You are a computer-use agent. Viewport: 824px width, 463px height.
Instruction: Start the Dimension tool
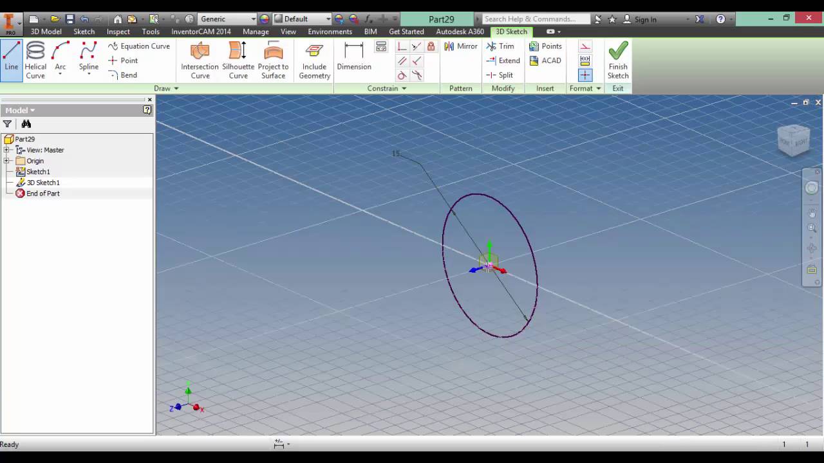point(354,57)
